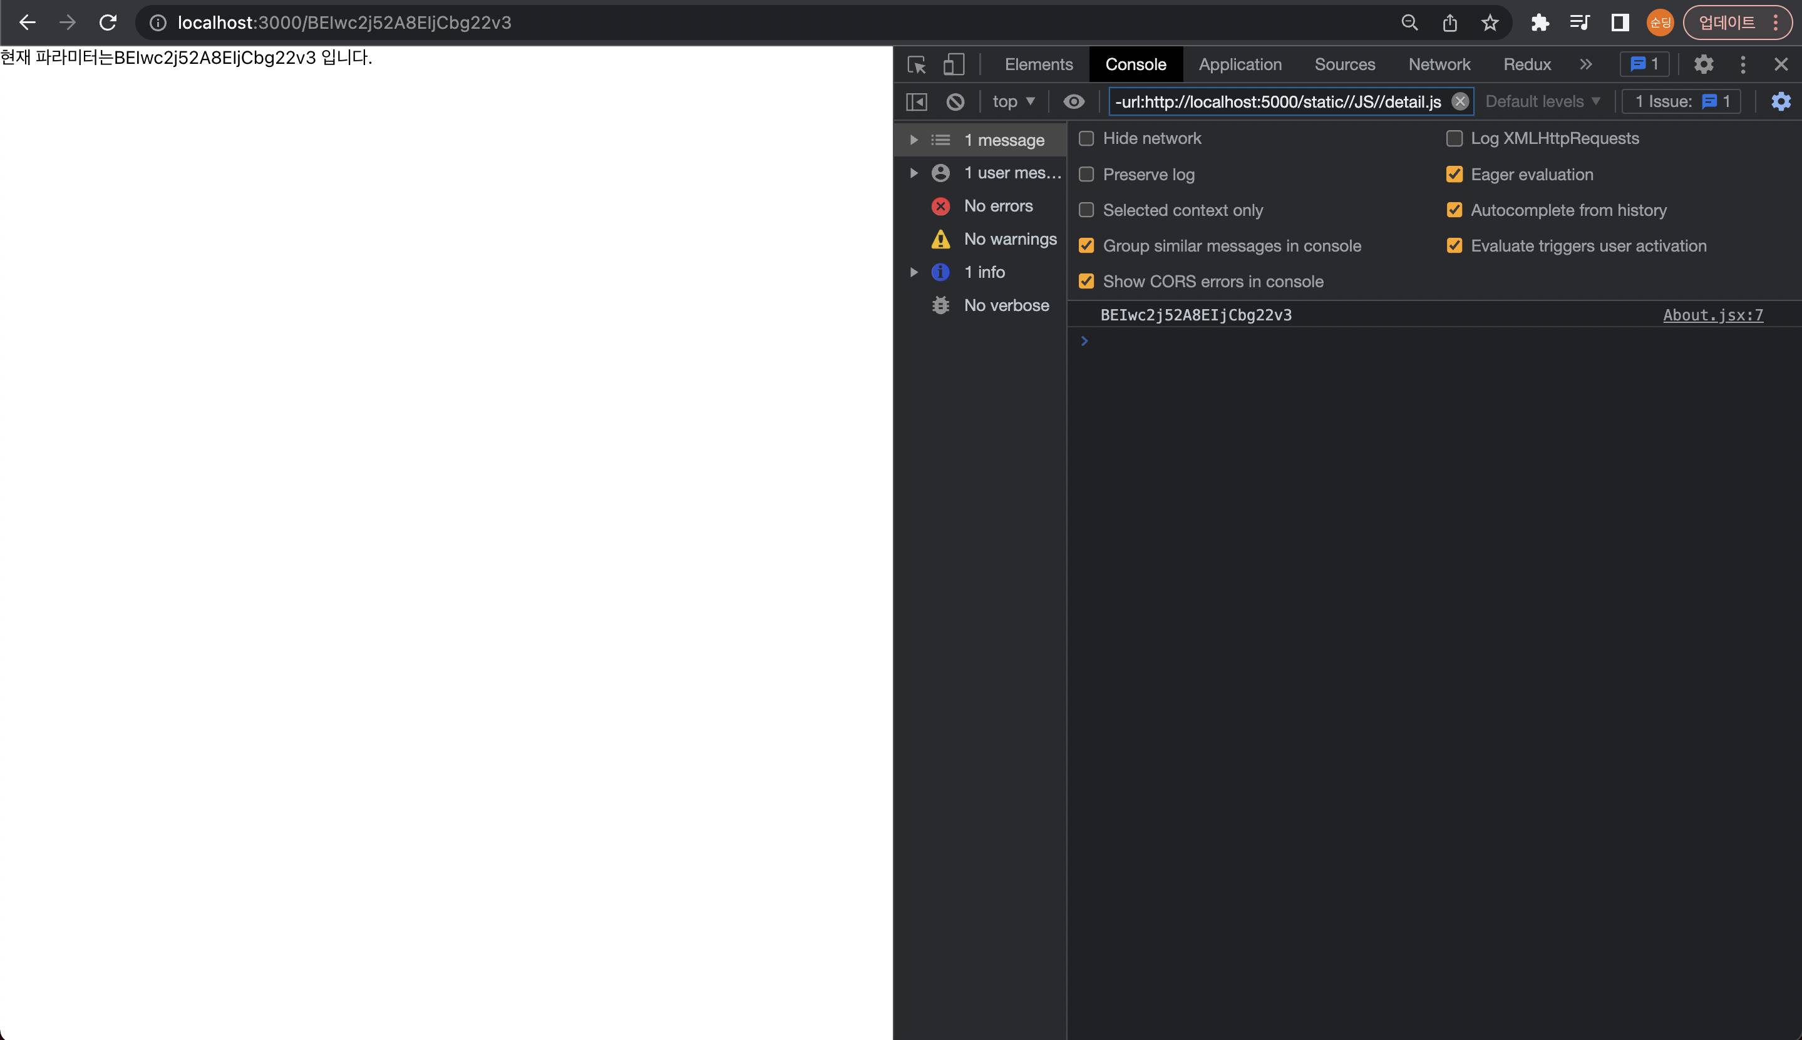Select the Console tab

coord(1135,64)
